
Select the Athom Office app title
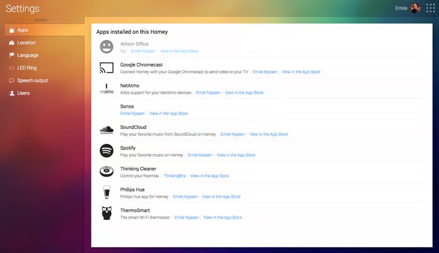coord(134,44)
